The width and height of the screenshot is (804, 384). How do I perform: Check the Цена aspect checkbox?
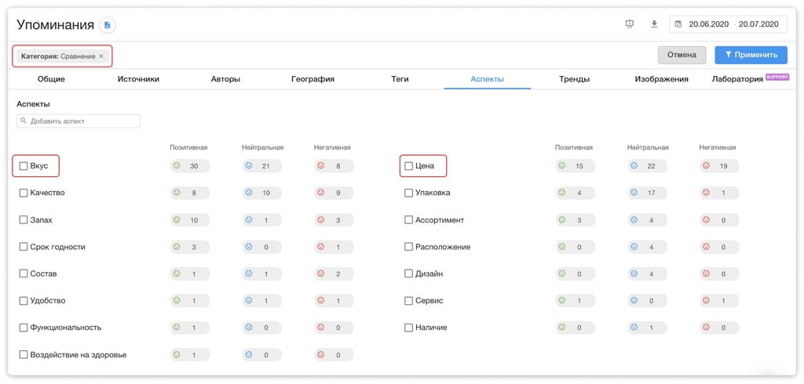[408, 166]
